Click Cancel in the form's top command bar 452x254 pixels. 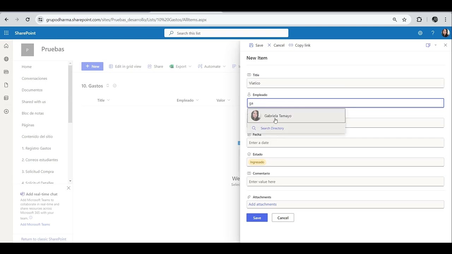tap(276, 45)
